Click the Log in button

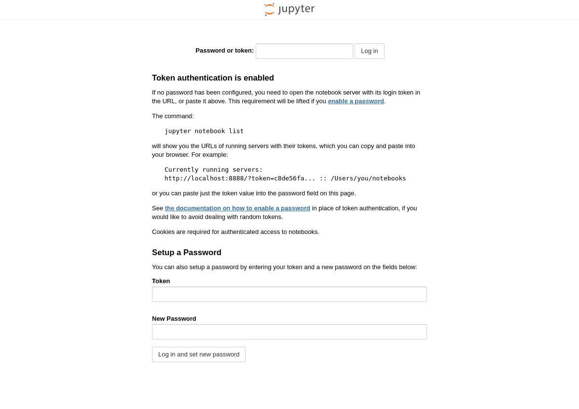point(370,51)
